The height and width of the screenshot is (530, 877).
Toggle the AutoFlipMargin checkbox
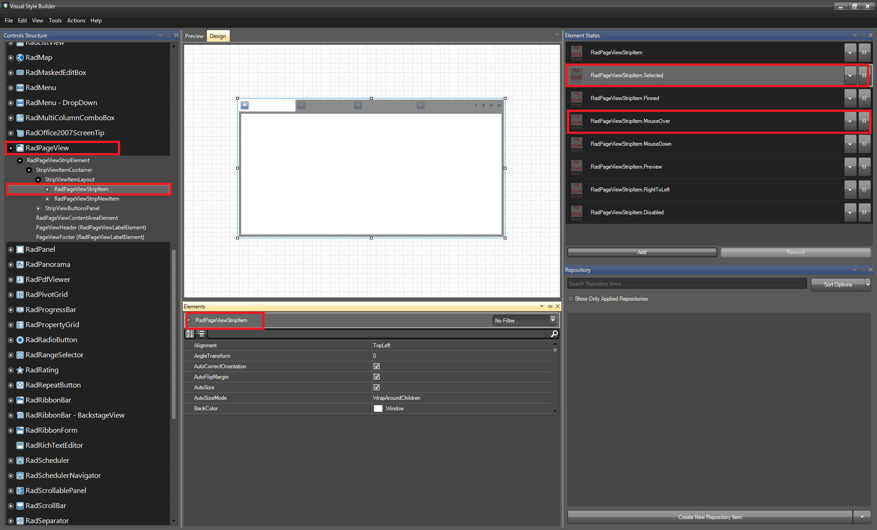376,377
